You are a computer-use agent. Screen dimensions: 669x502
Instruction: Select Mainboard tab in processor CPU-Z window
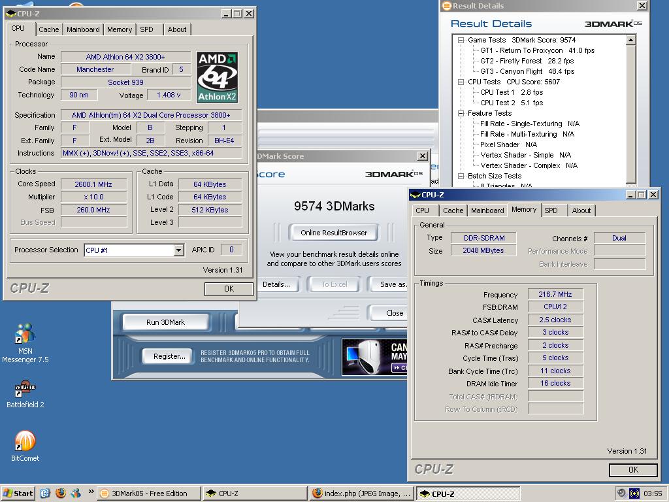coord(83,29)
